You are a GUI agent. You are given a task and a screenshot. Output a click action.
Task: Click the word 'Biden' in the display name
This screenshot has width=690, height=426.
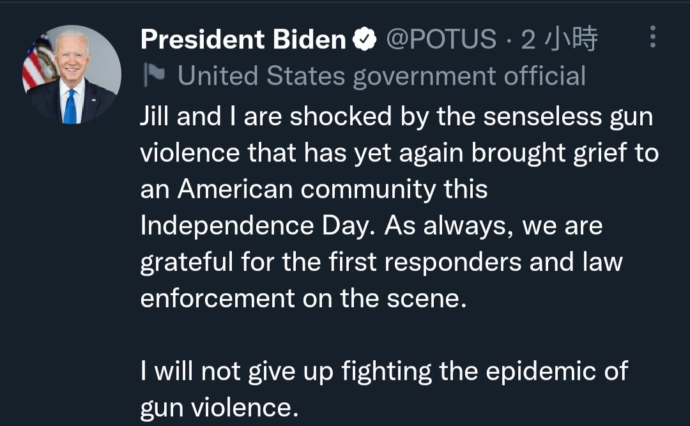[309, 40]
